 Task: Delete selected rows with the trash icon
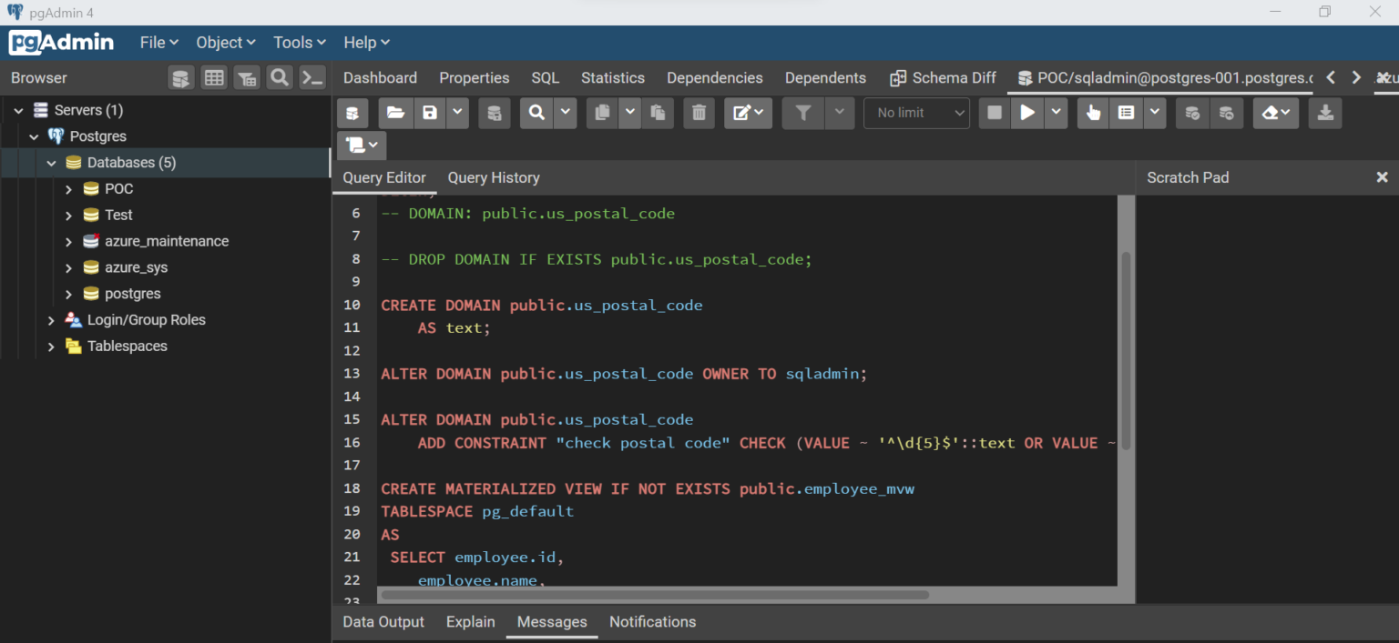click(x=699, y=113)
